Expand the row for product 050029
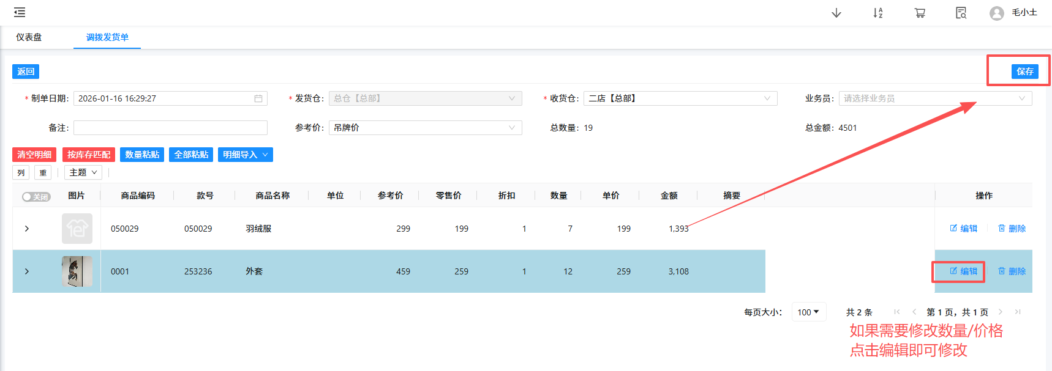The height and width of the screenshot is (371, 1052). (27, 229)
